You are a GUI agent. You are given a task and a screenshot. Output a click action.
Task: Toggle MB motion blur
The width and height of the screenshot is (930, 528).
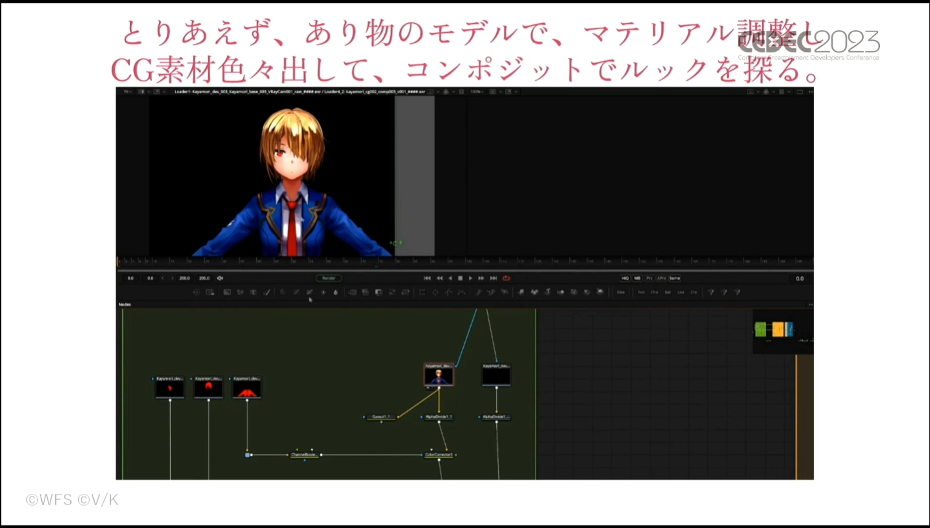click(637, 278)
